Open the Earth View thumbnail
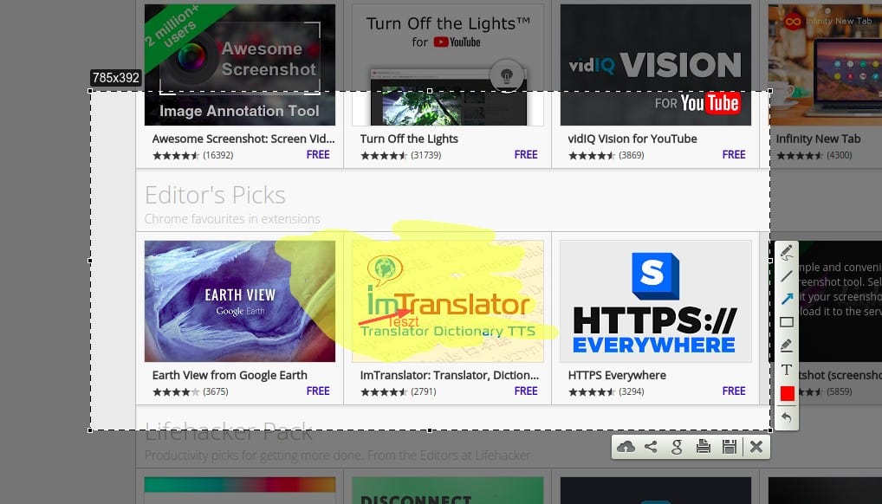The image size is (882, 504). 240,301
